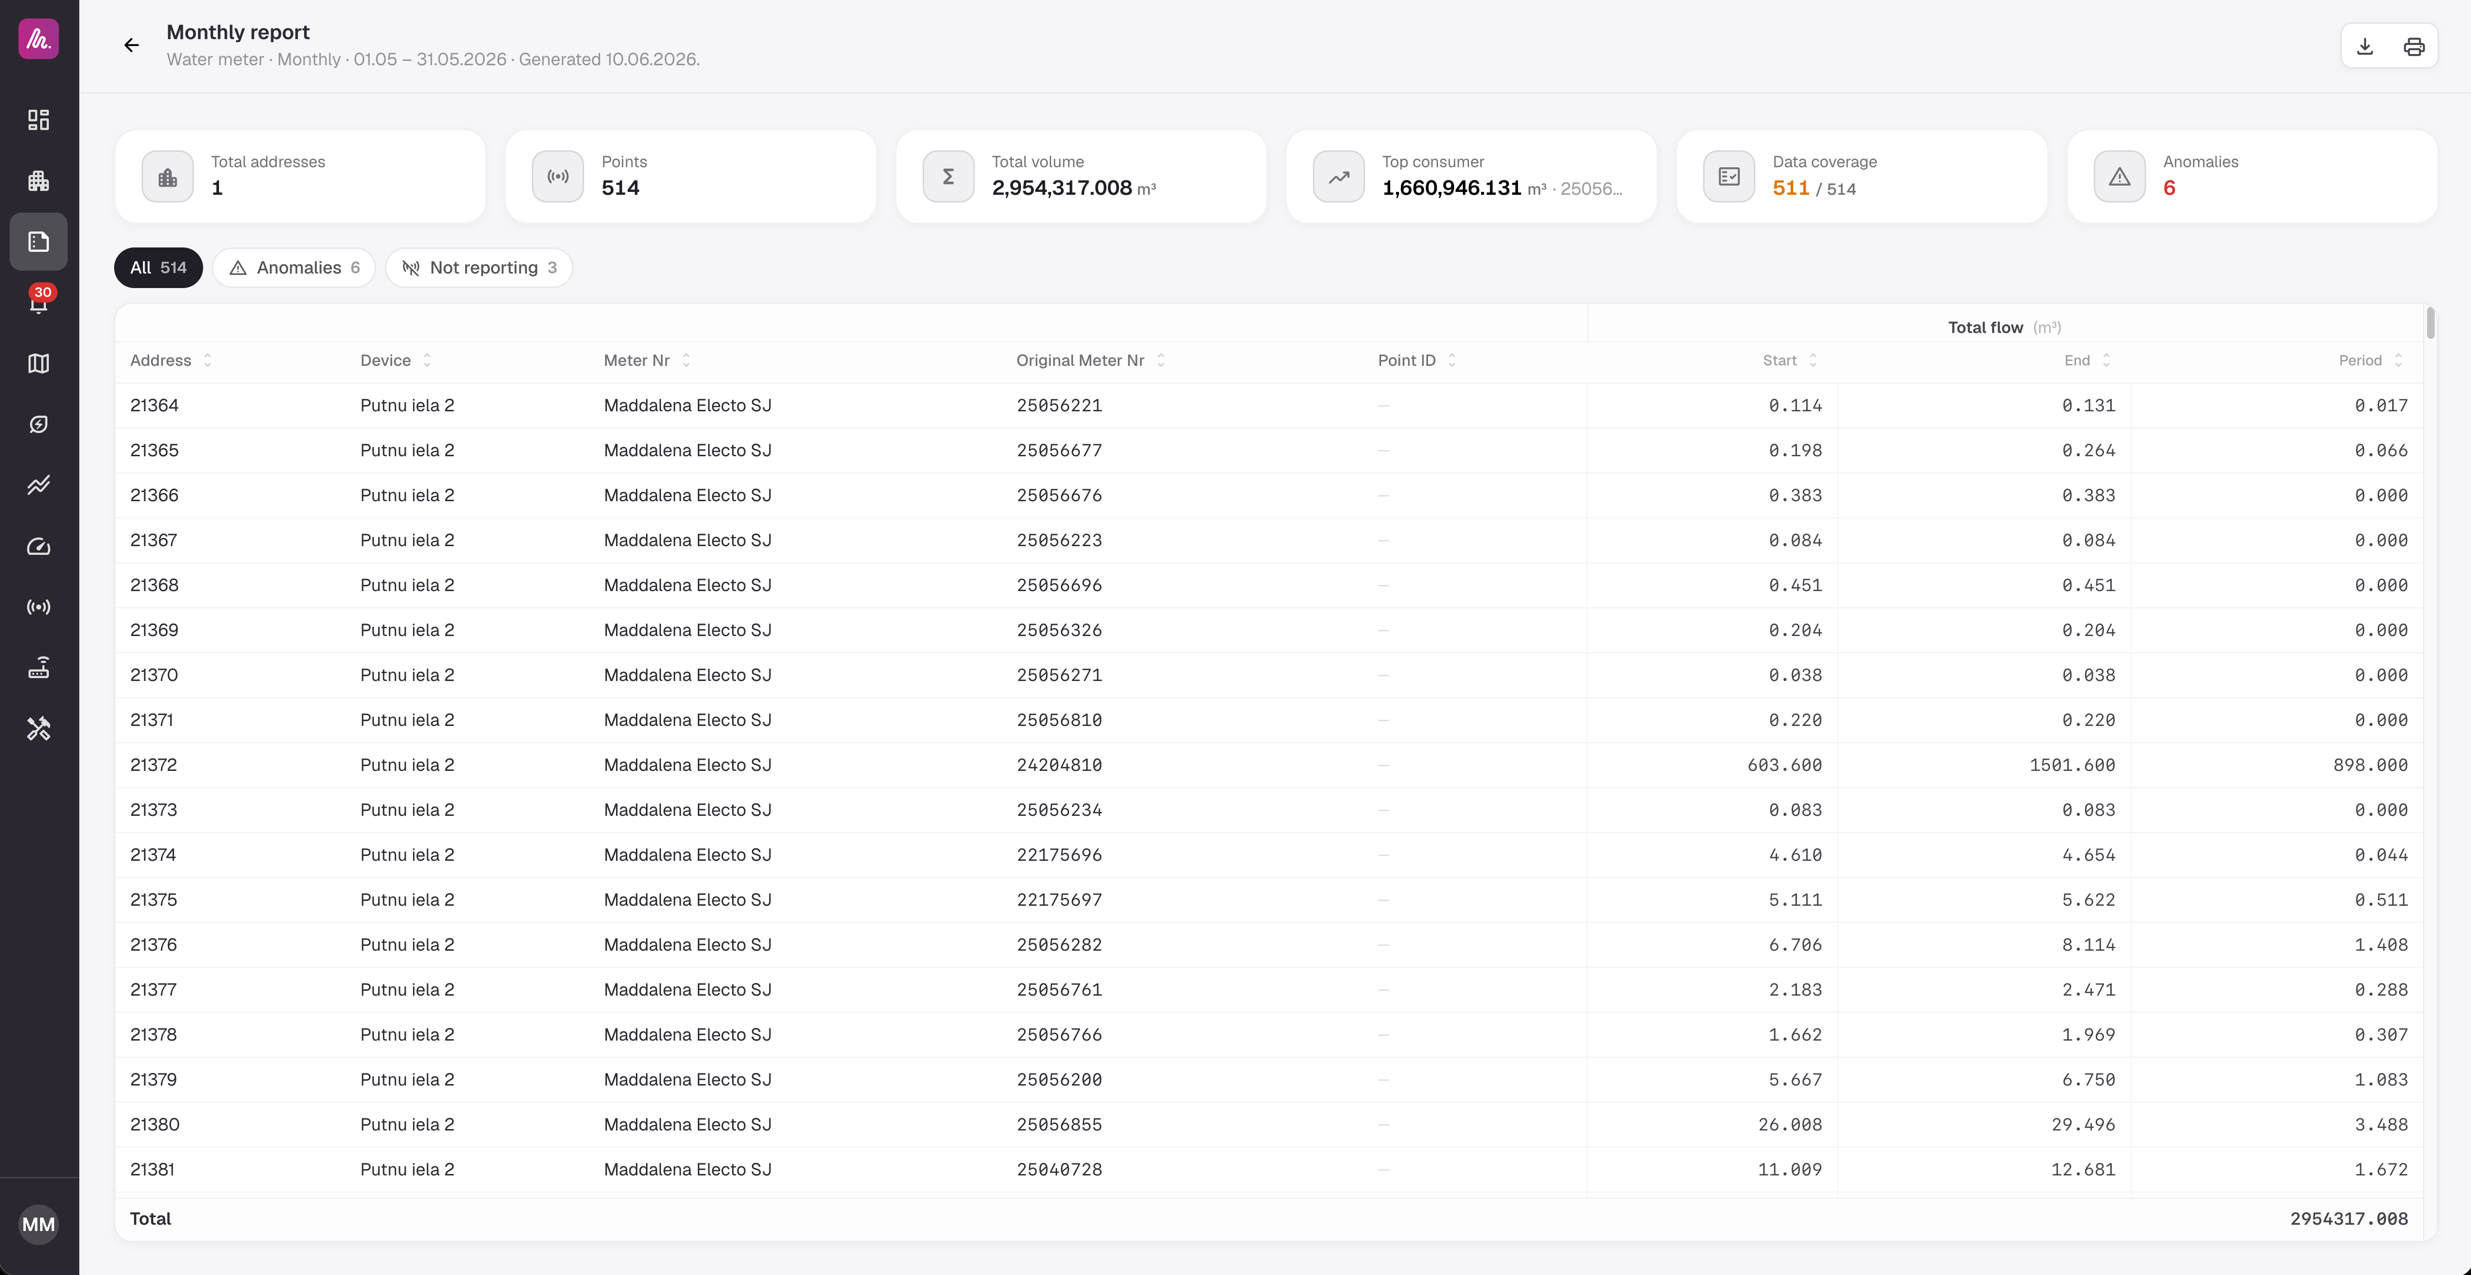The width and height of the screenshot is (2471, 1275).
Task: Click the table vertical scrollbar
Action: [2430, 323]
